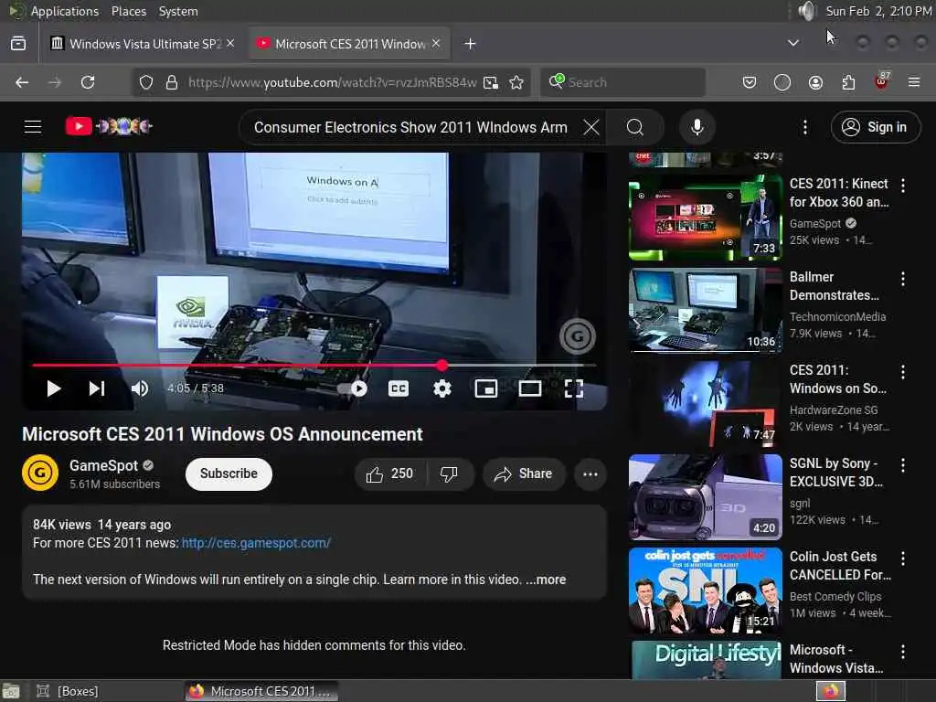Image resolution: width=936 pixels, height=702 pixels.
Task: Switch to the Boxes taskbar window
Action: [x=67, y=691]
